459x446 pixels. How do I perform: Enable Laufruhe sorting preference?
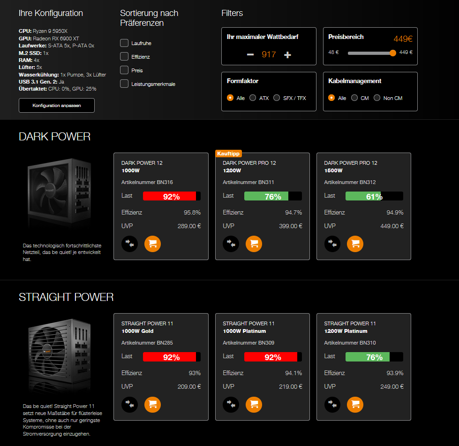pos(124,43)
